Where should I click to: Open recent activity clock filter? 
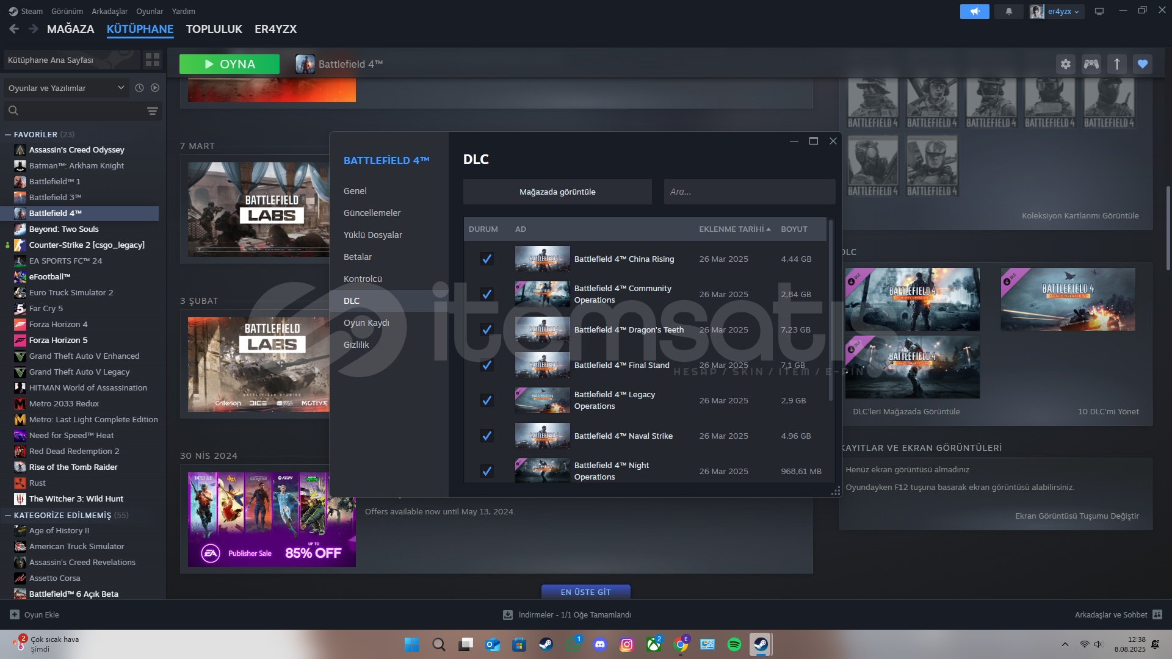pos(139,88)
